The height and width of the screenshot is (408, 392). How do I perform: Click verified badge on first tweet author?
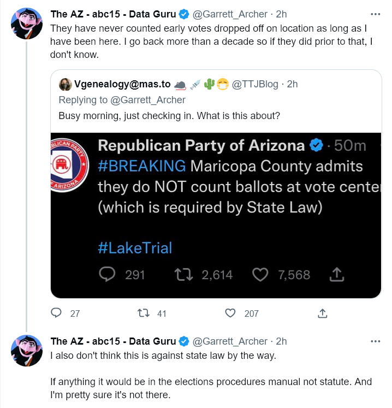click(x=184, y=14)
